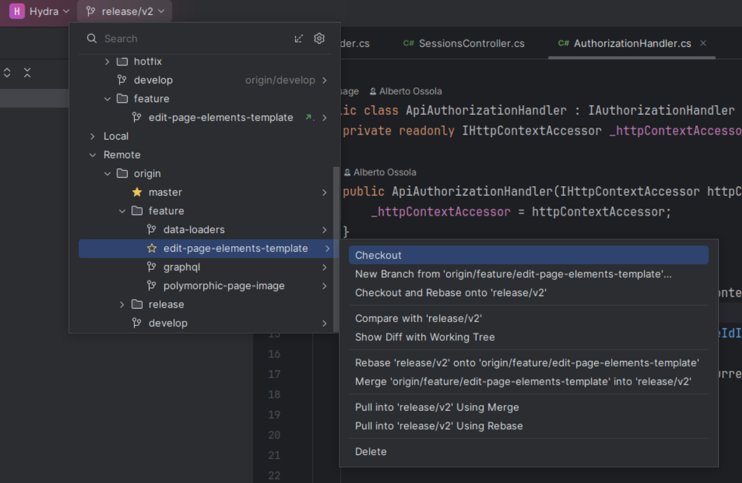Image resolution: width=742 pixels, height=483 pixels.
Task: Click the branch Search field
Action: tap(187, 39)
